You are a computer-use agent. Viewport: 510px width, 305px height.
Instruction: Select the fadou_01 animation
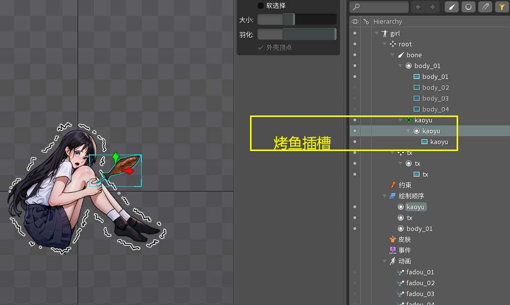pyautogui.click(x=420, y=272)
